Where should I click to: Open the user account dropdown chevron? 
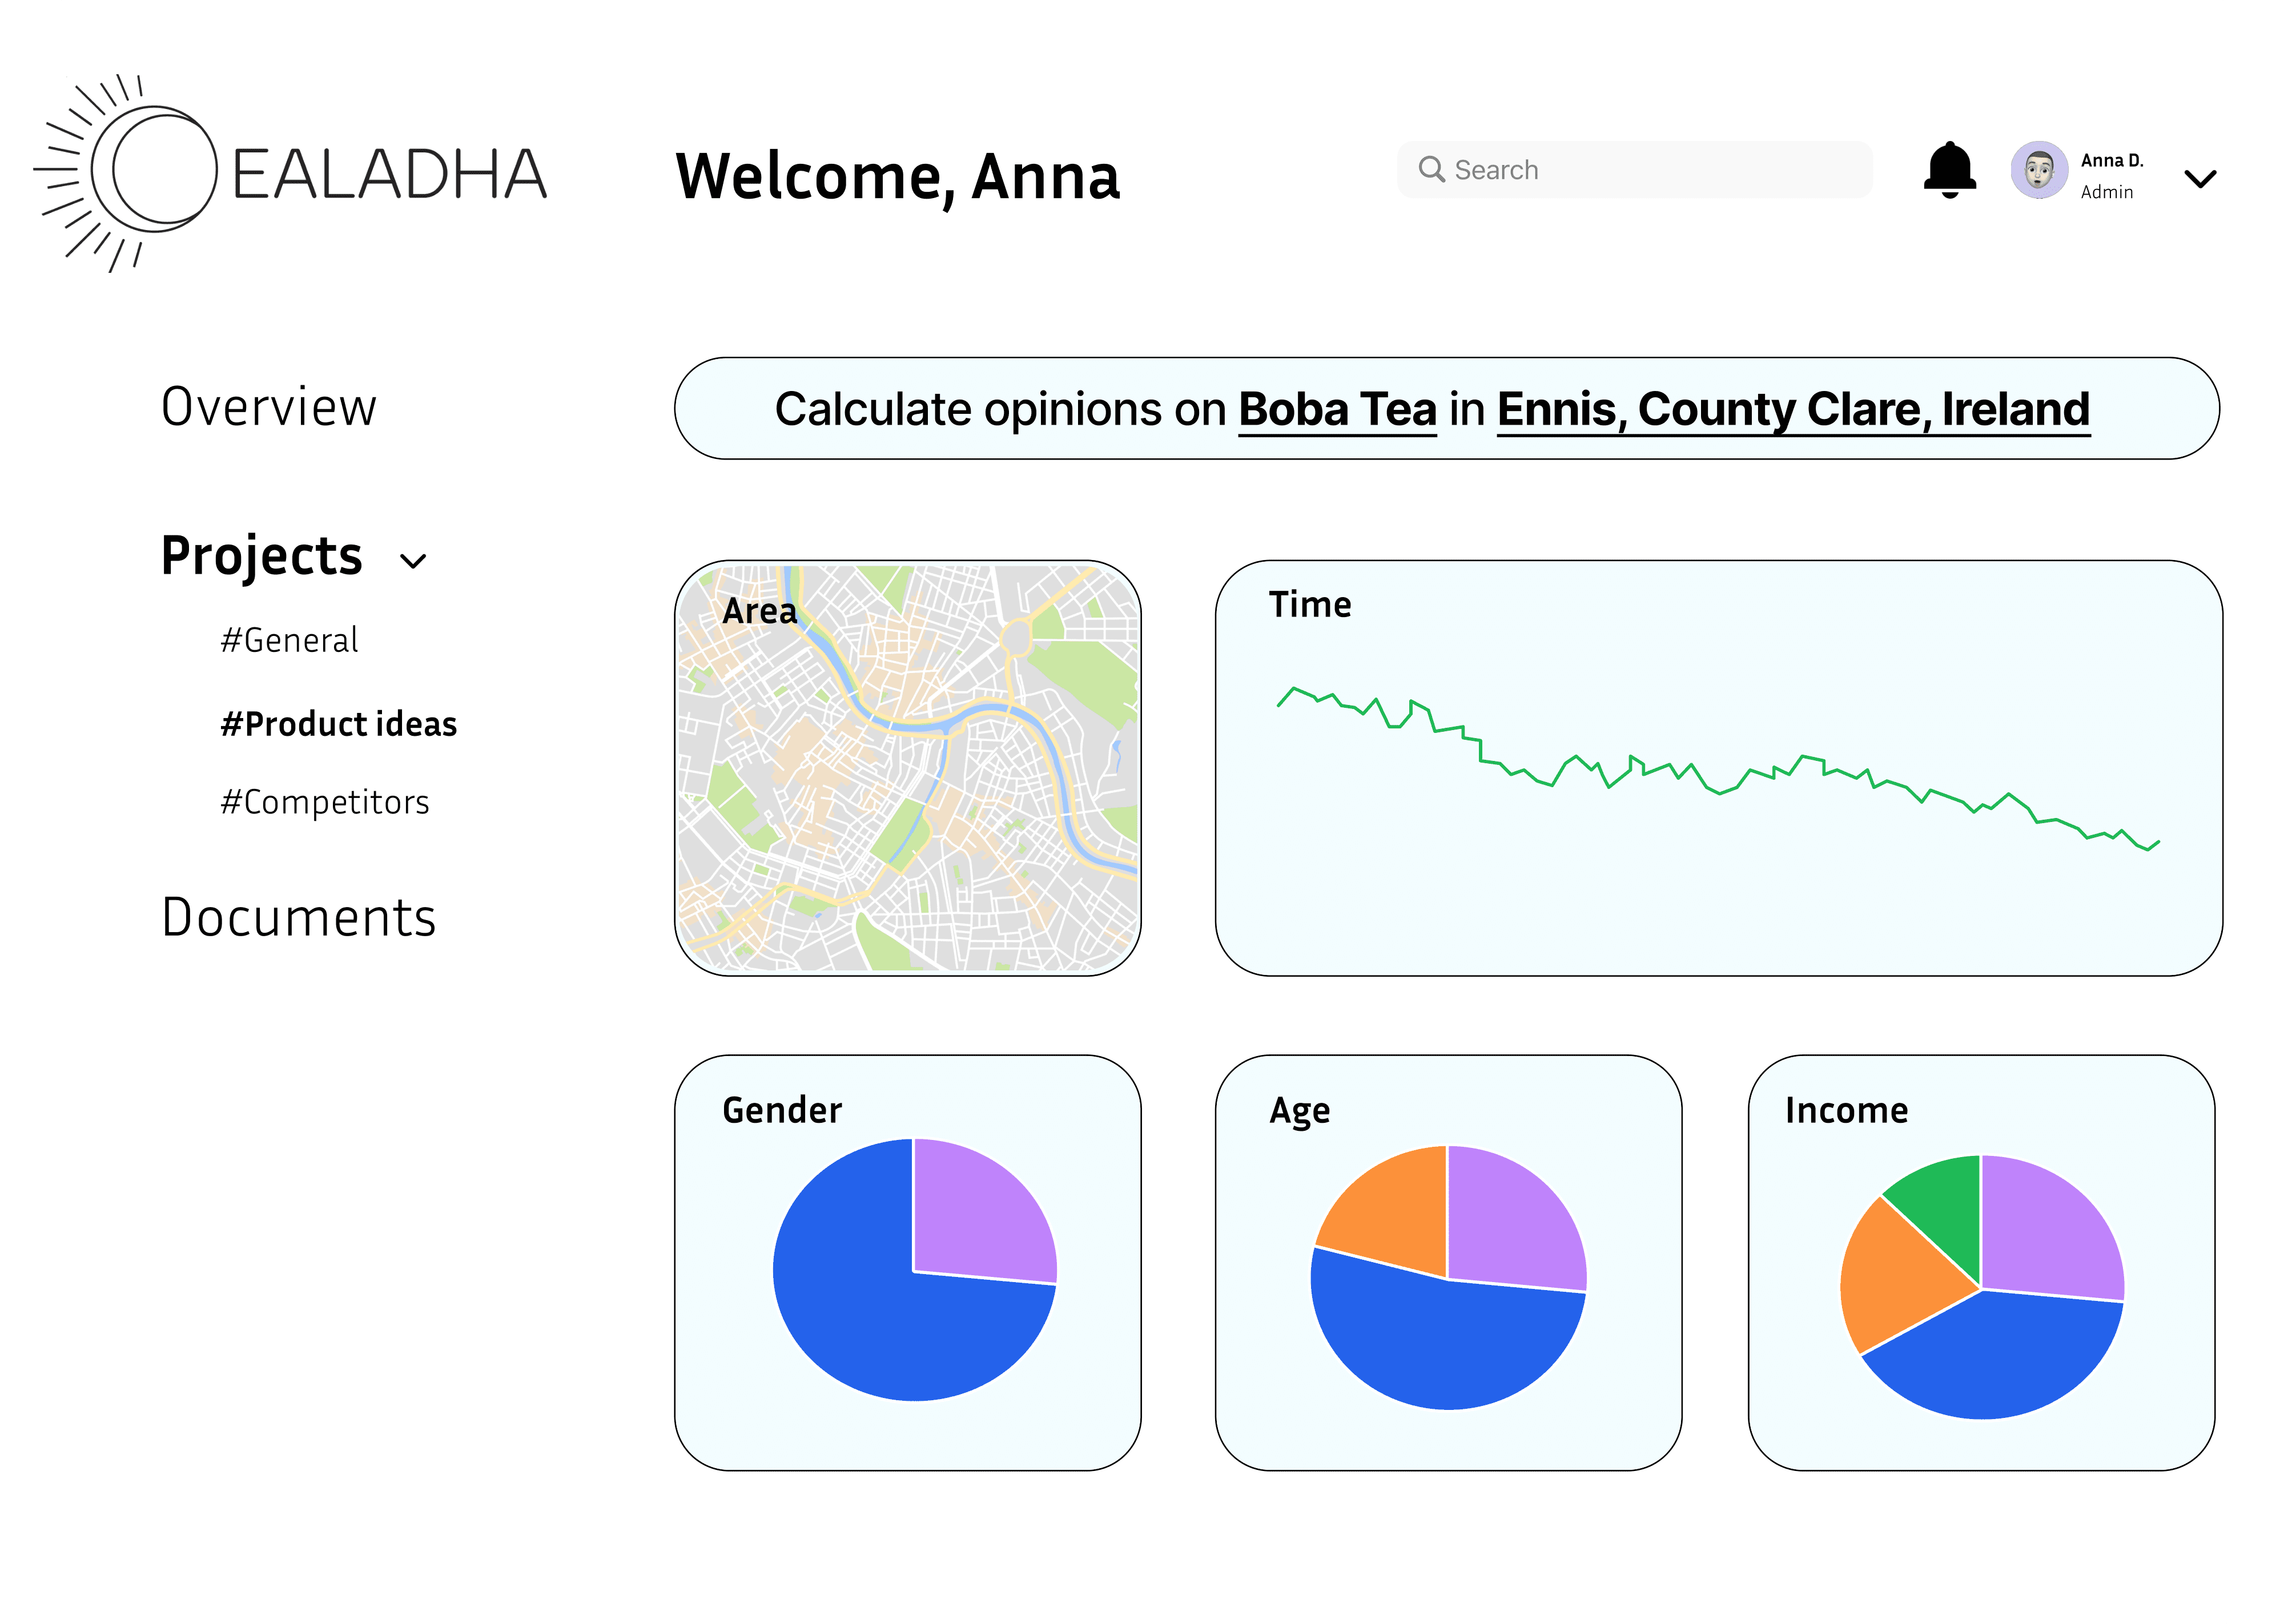tap(2200, 179)
